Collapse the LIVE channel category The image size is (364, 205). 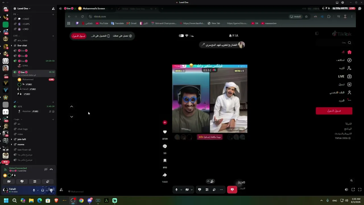(16, 36)
